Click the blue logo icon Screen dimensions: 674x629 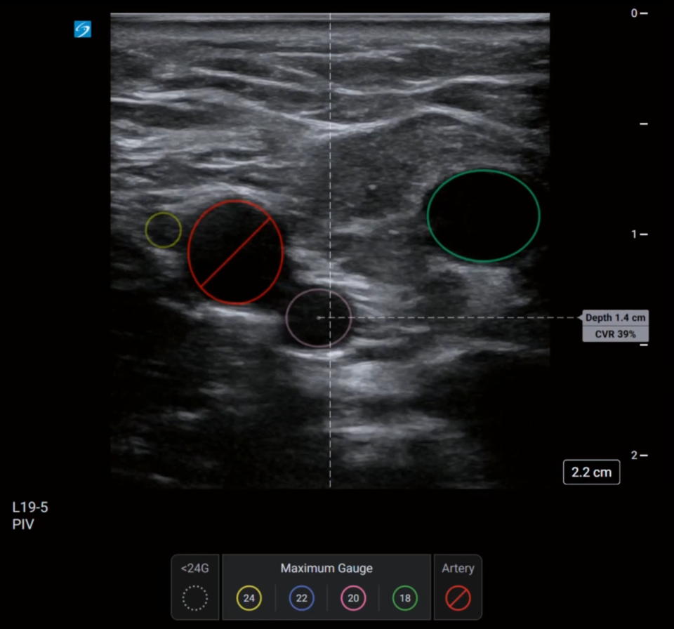83,29
